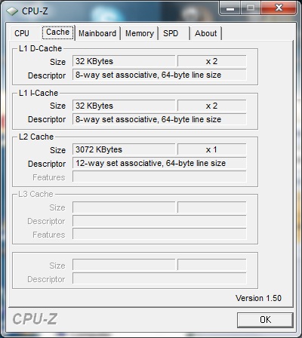Click the L2 Cache group label
Screen dimensions: 302x338
[x=36, y=137]
